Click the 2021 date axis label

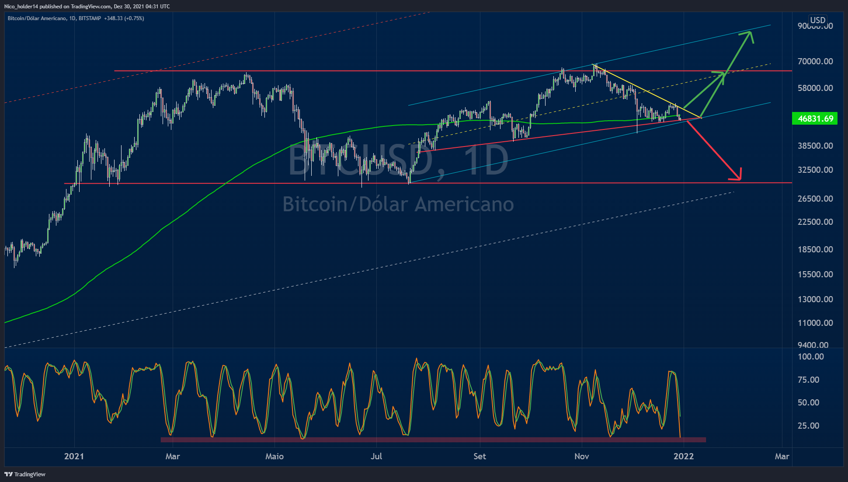click(74, 456)
